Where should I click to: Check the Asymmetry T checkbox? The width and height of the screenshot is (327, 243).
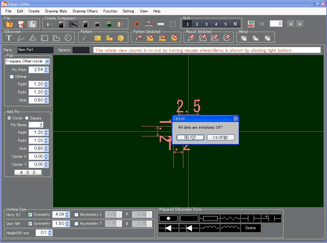76,223
